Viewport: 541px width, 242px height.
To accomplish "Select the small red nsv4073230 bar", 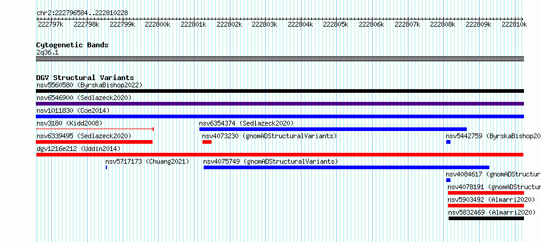I will [x=207, y=142].
